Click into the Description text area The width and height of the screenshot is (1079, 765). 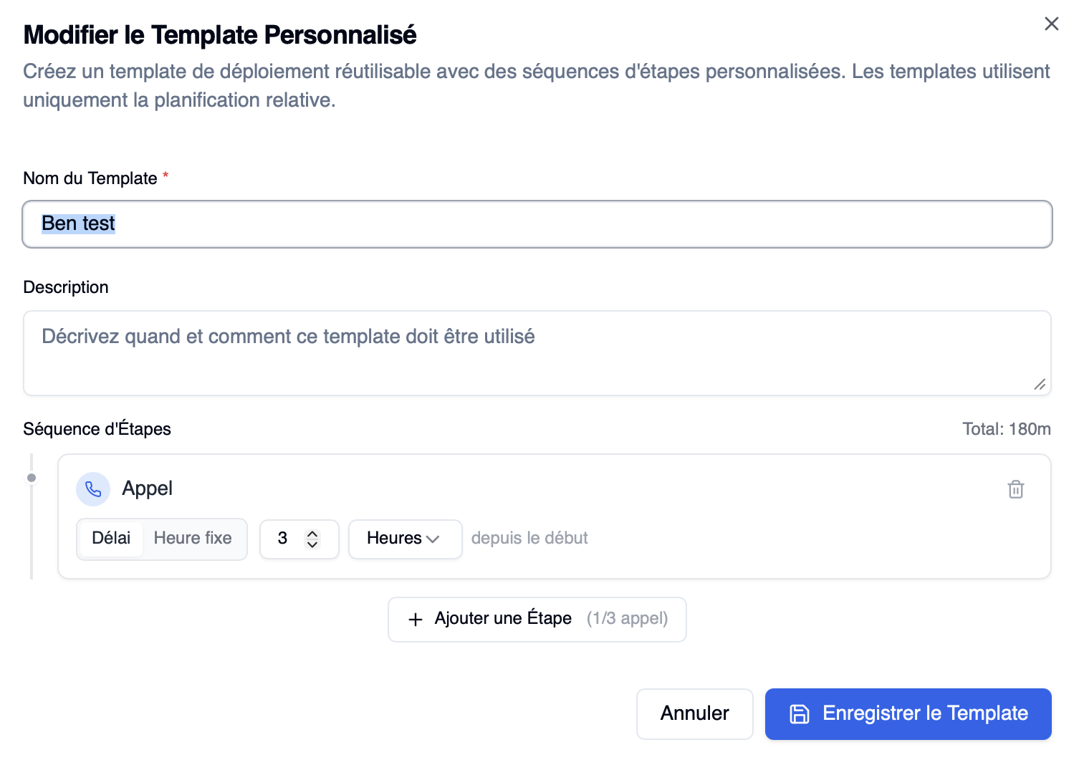click(x=537, y=352)
